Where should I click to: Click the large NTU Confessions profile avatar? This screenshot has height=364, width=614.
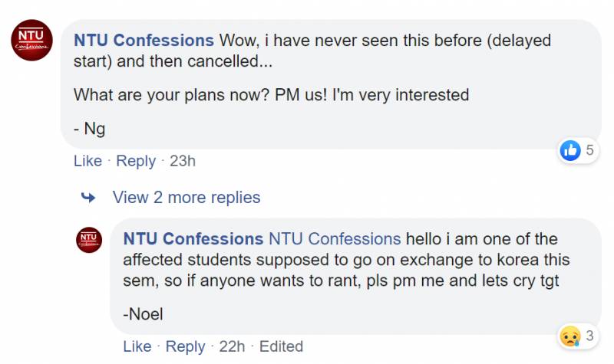coord(32,40)
